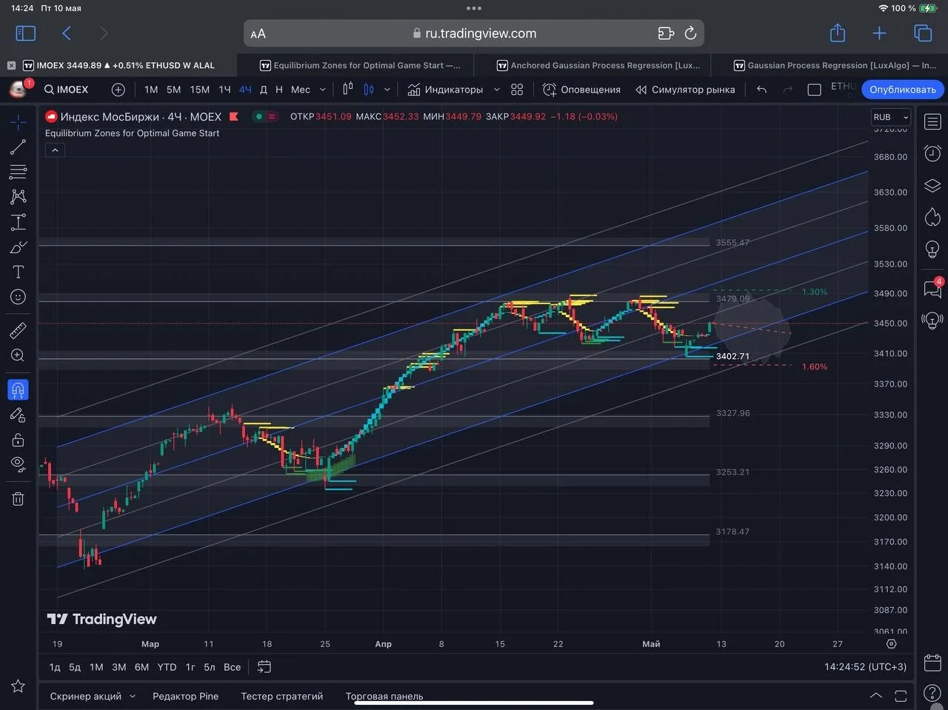Show Все available chart data
The image size is (948, 710).
click(x=232, y=667)
